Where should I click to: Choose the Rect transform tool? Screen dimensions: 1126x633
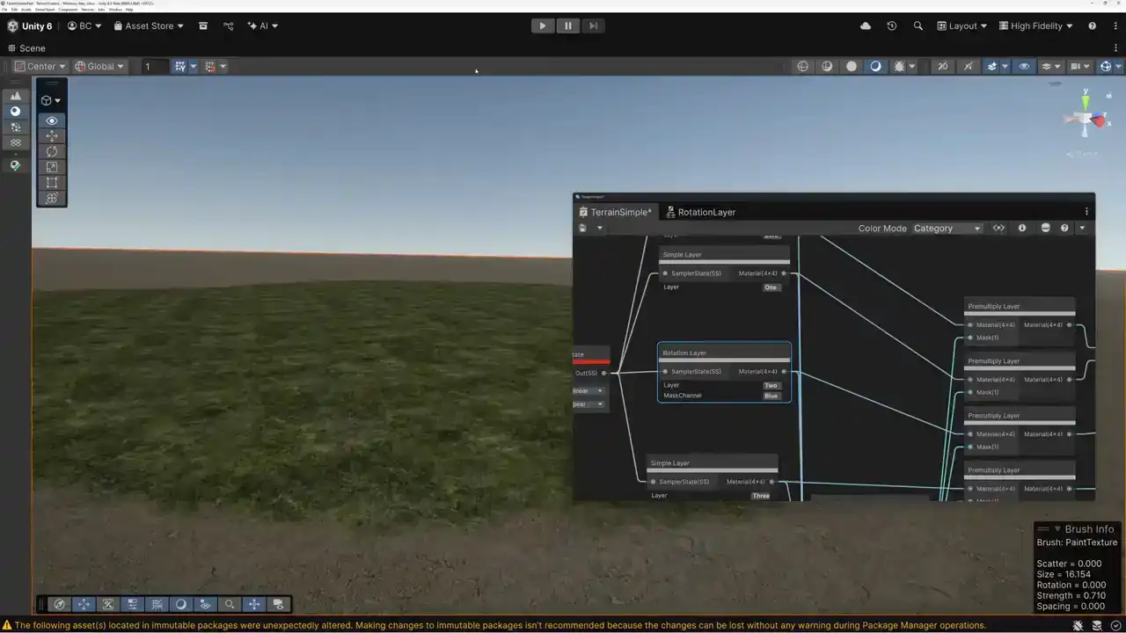(x=52, y=183)
